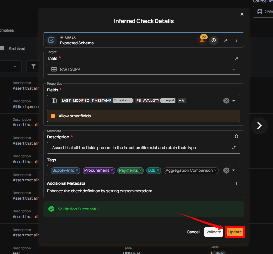Click the Description text input
The image size is (273, 254).
click(x=139, y=148)
